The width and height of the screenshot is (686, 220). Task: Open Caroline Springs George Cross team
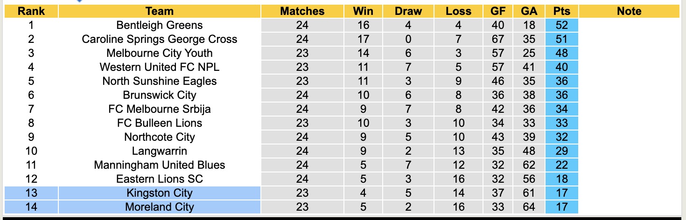tap(159, 39)
